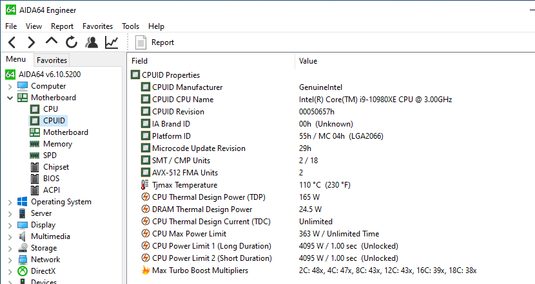Click the Network icon in the tree
The image size is (535, 284).
(23, 260)
